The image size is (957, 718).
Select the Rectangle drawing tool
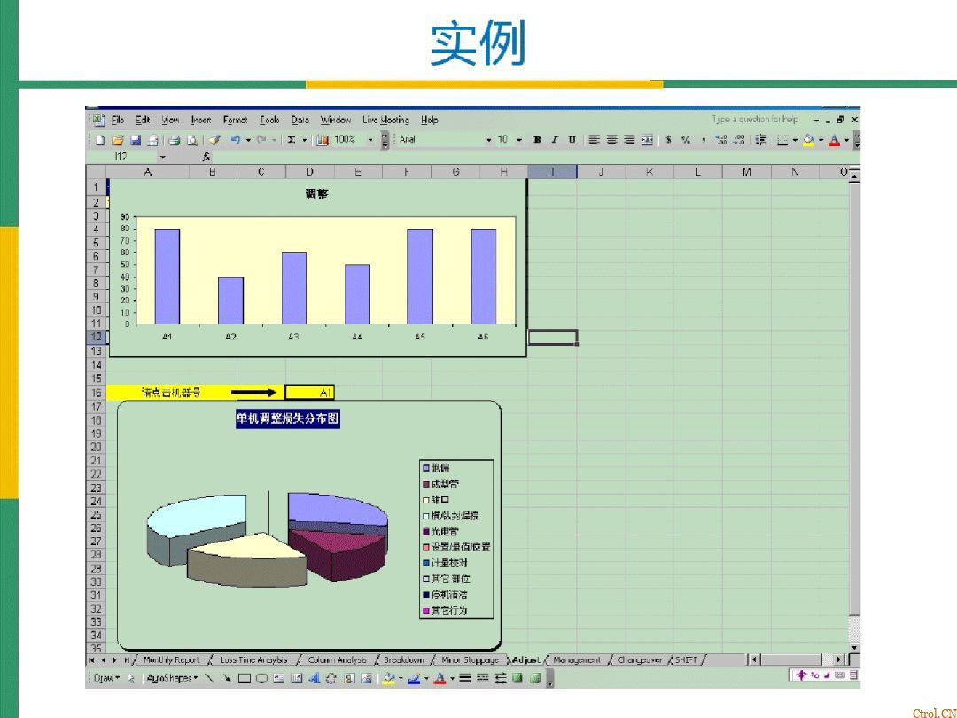(x=245, y=679)
